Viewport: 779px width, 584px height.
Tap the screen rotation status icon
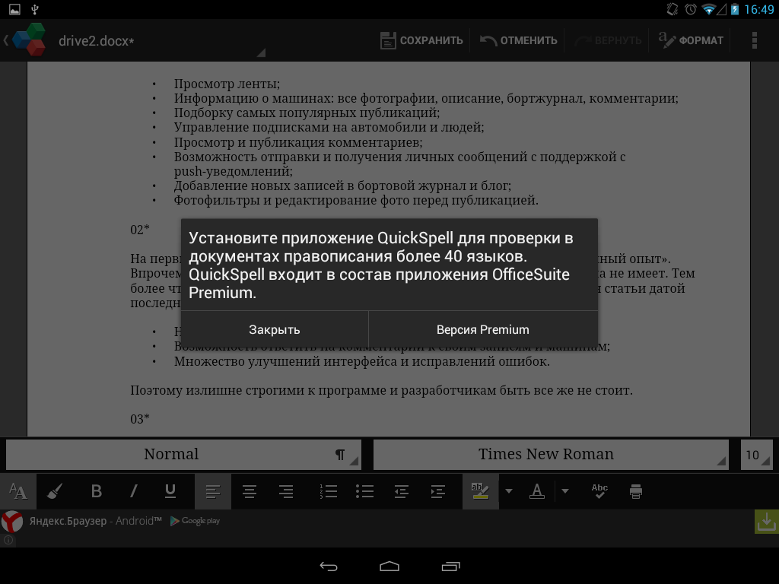(x=672, y=9)
